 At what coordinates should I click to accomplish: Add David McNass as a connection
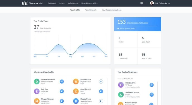coord(101,82)
